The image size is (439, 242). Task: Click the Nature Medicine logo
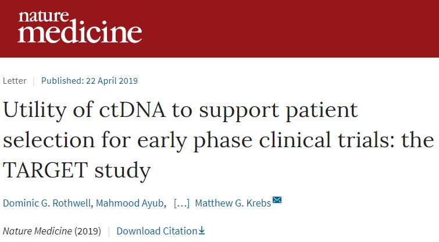(x=79, y=27)
